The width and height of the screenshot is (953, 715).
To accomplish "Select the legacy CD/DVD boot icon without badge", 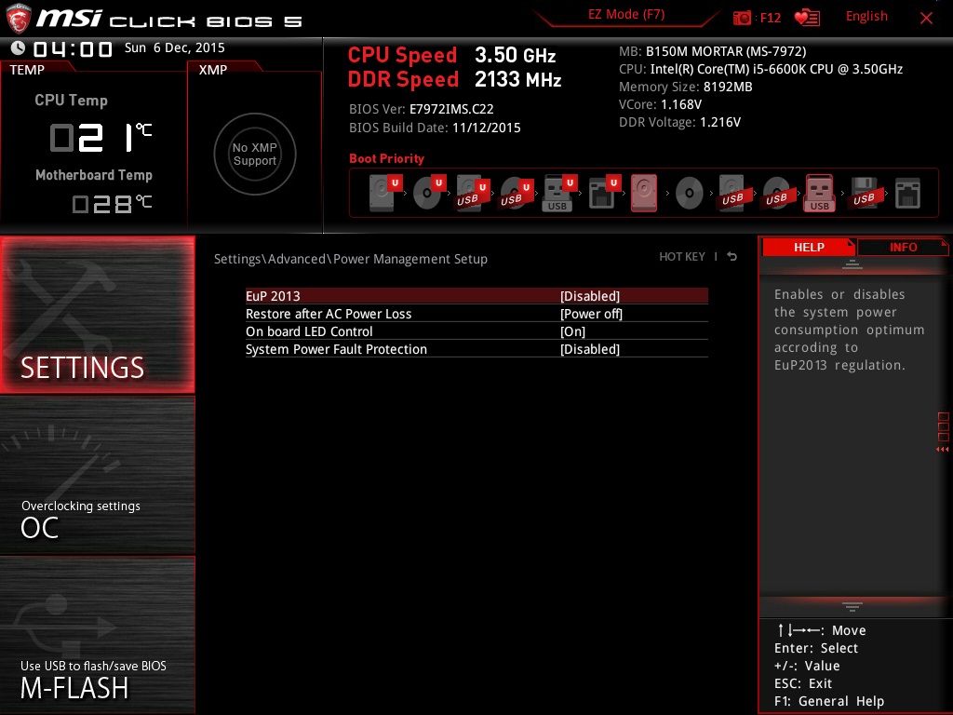I will [690, 194].
